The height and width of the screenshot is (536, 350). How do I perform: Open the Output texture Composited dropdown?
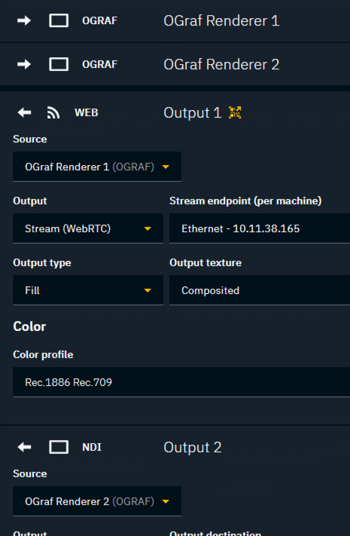coord(260,290)
